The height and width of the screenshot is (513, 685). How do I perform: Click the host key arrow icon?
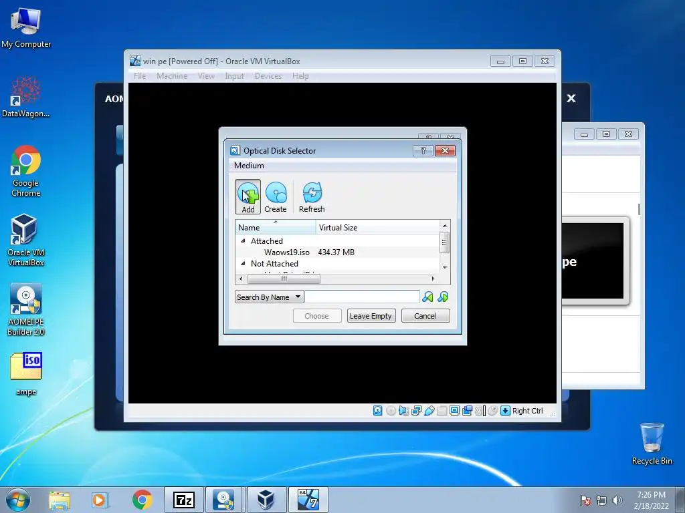[506, 411]
